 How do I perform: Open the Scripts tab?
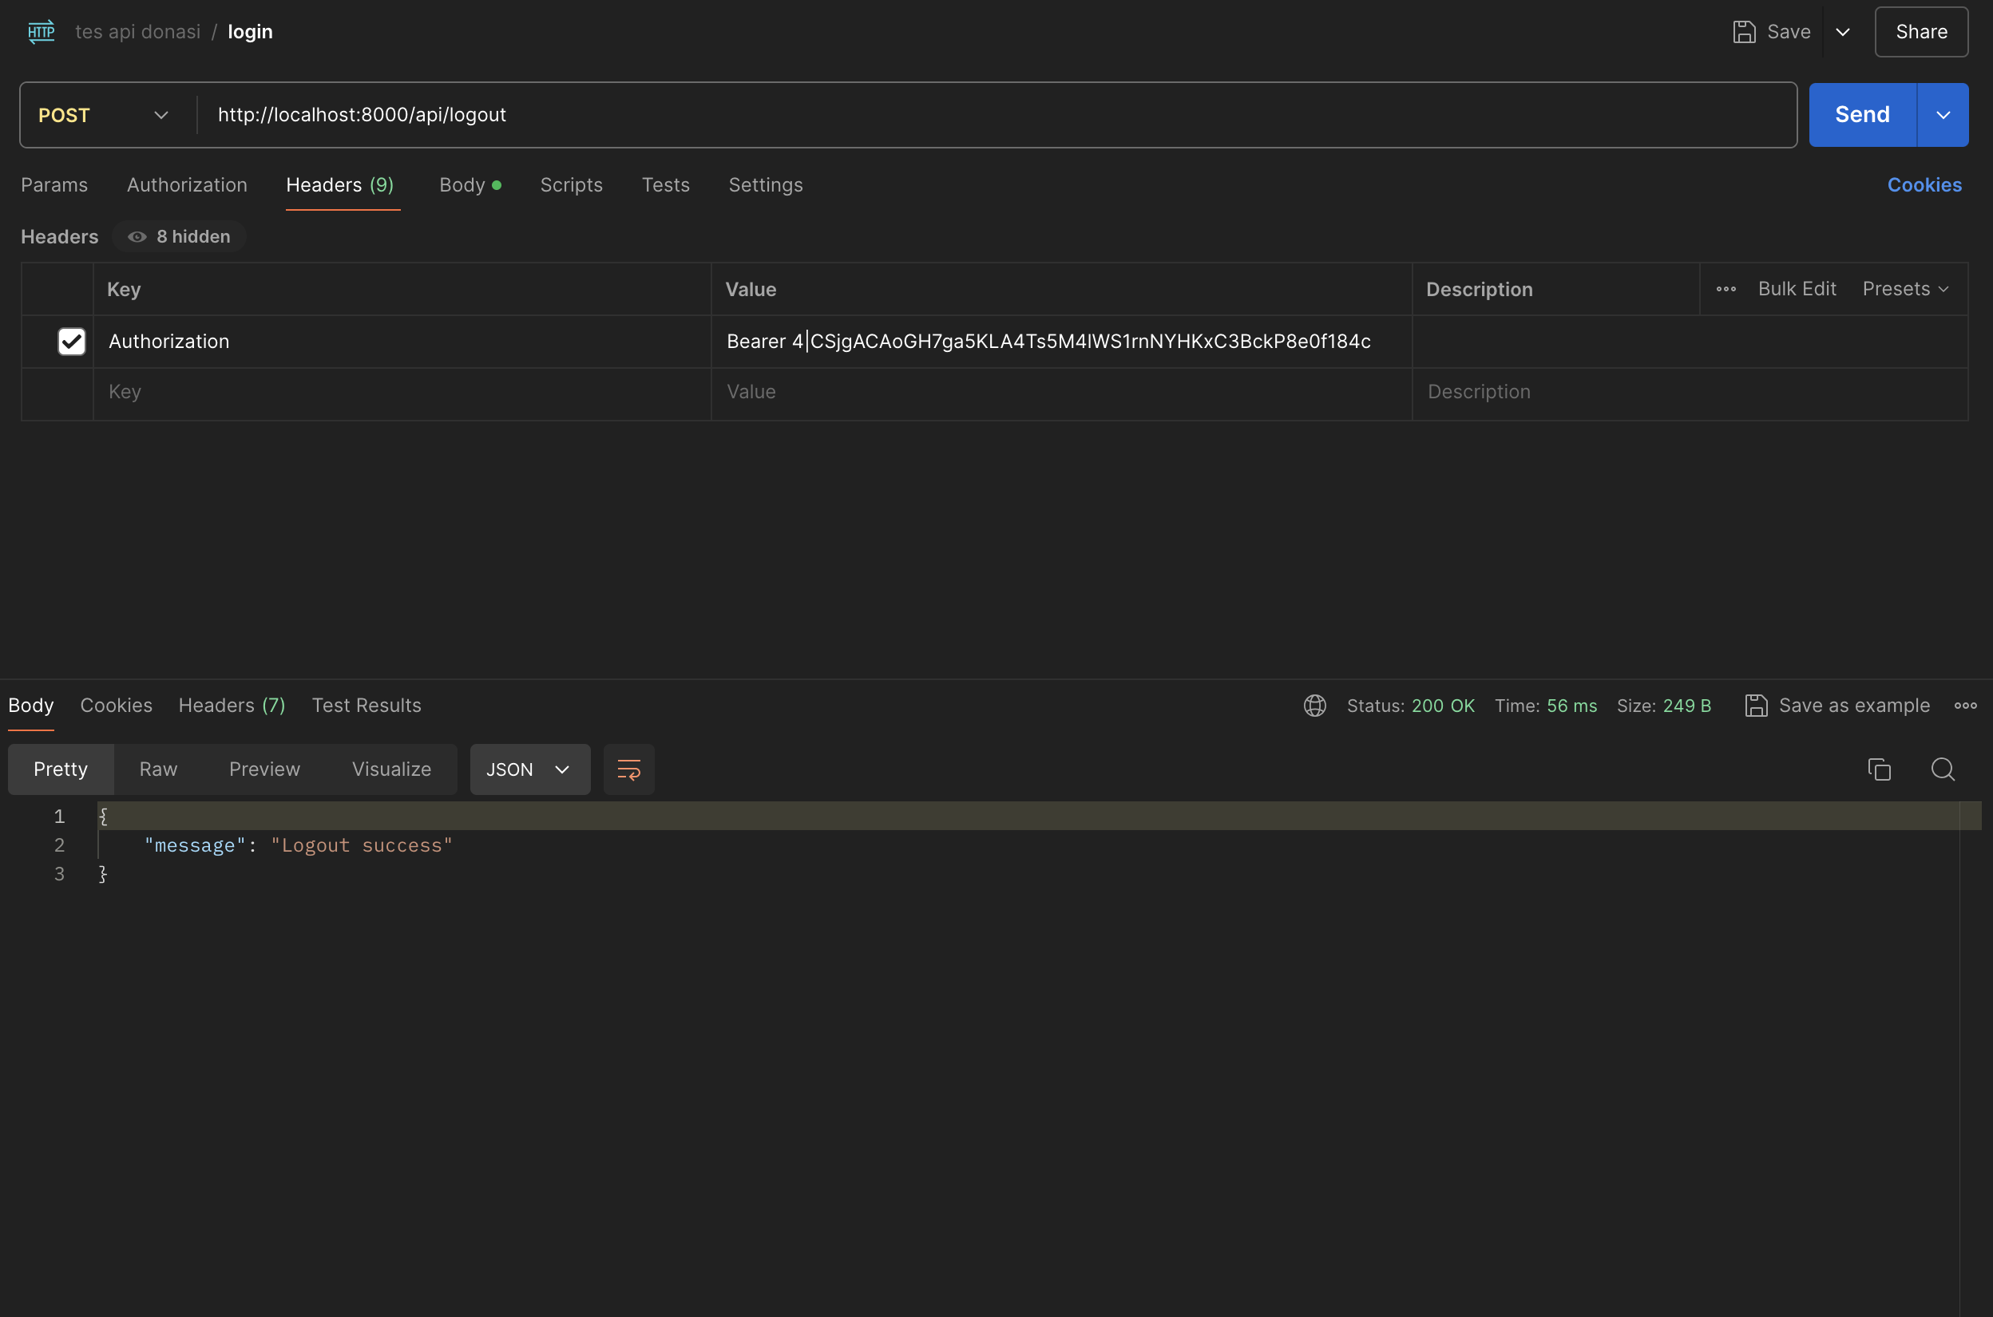click(572, 185)
